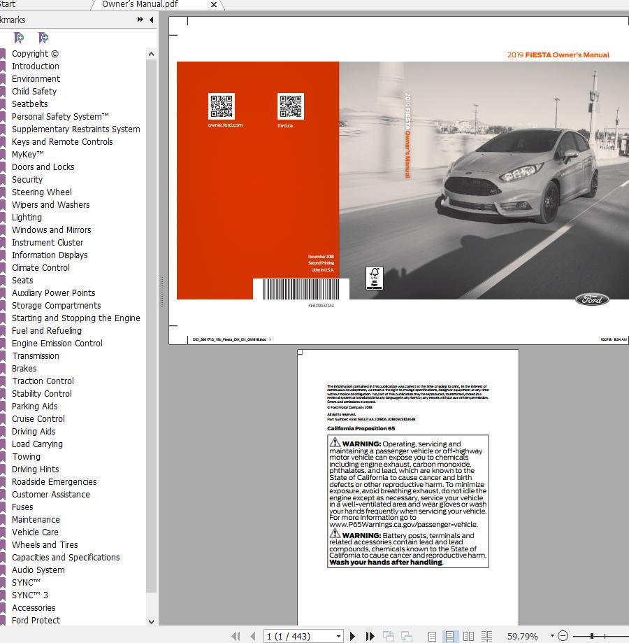Go to the SYNC™ 3 bookmark
629x643 pixels.
[30, 595]
